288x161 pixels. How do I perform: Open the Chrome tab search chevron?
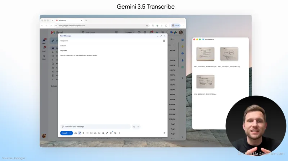point(53,20)
